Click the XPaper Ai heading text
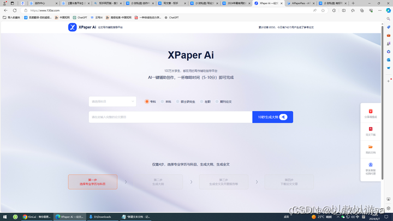Screen dimensions: 393x221 click(x=190, y=55)
